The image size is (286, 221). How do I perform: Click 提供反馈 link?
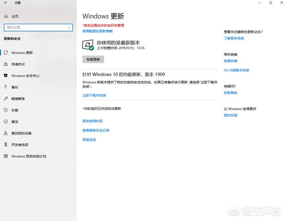point(231,115)
